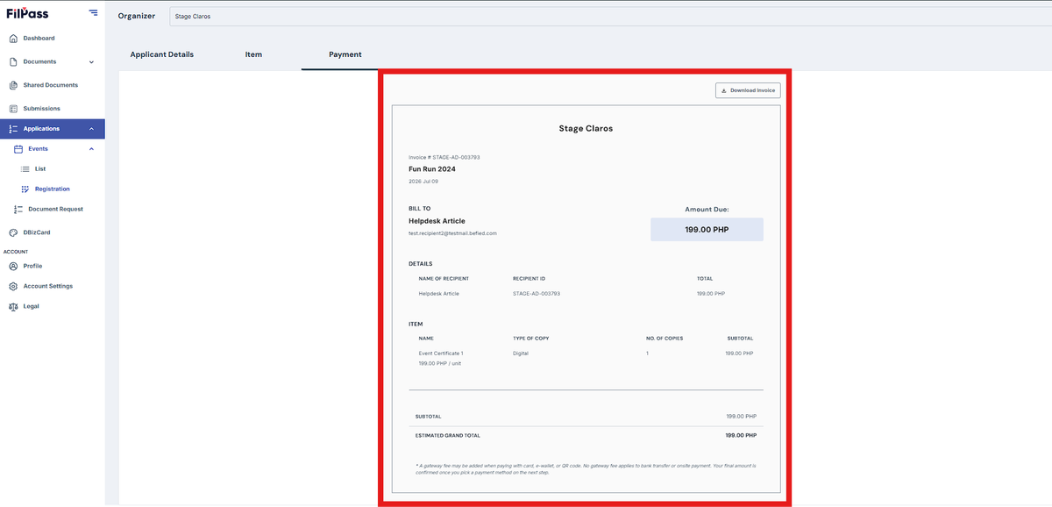
Task: Switch to Applicant Details tab
Action: 162,54
